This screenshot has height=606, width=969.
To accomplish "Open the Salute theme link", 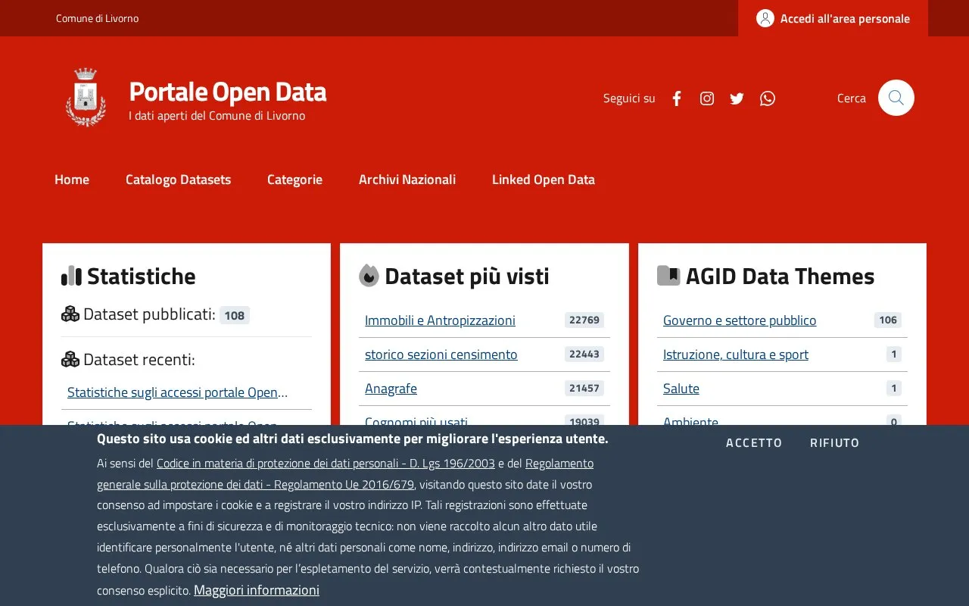I will click(681, 389).
